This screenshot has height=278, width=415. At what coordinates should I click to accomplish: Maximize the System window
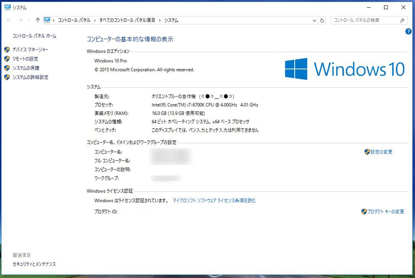pos(386,7)
